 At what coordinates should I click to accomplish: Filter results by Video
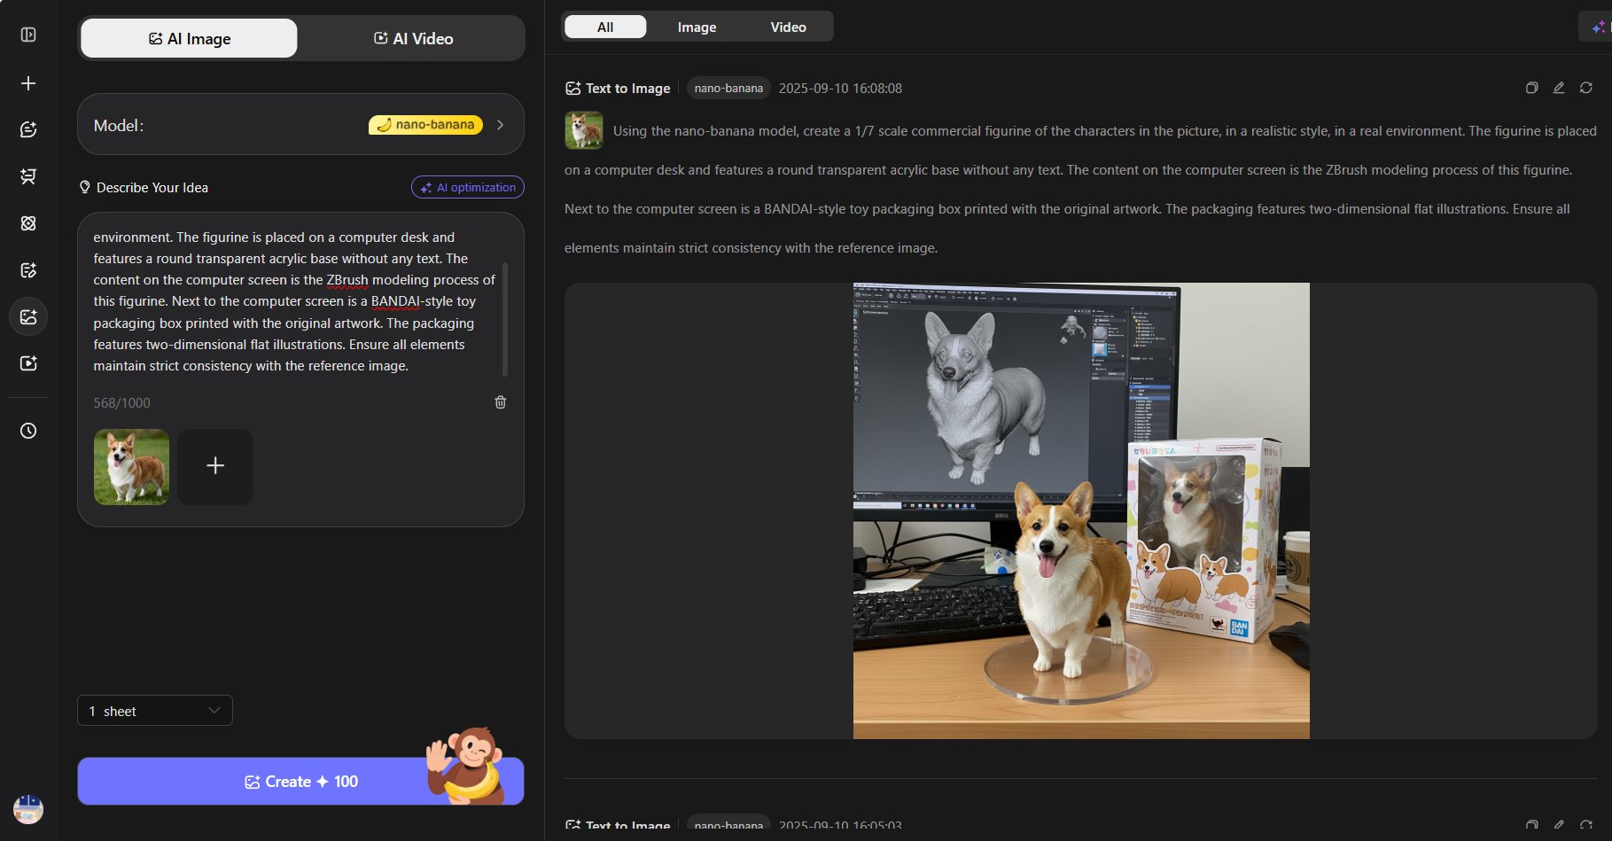[x=788, y=27]
